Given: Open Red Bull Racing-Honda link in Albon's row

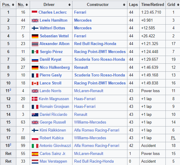Looking at the screenshot, I should [95, 44].
